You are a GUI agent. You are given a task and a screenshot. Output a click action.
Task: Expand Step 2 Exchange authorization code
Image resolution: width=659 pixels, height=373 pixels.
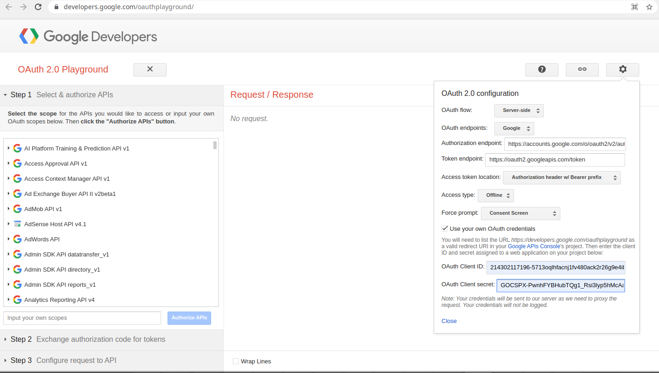(112, 340)
